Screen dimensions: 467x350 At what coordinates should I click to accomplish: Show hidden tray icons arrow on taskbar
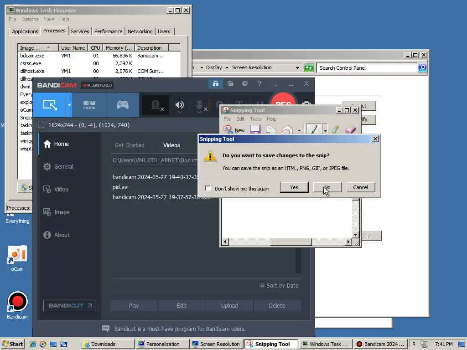(414, 344)
